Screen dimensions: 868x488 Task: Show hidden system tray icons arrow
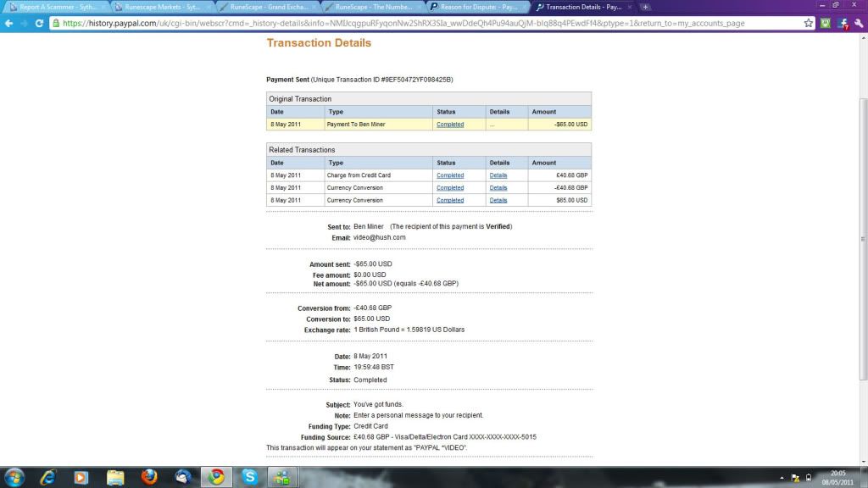pos(782,478)
